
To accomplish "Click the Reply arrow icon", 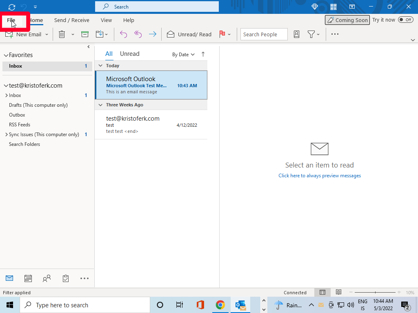I will (123, 35).
